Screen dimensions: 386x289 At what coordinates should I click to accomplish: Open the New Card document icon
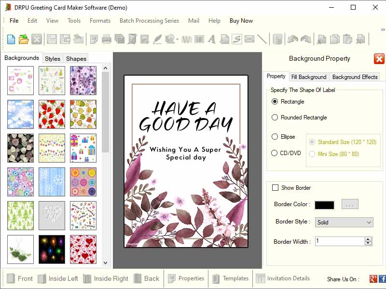(10, 39)
